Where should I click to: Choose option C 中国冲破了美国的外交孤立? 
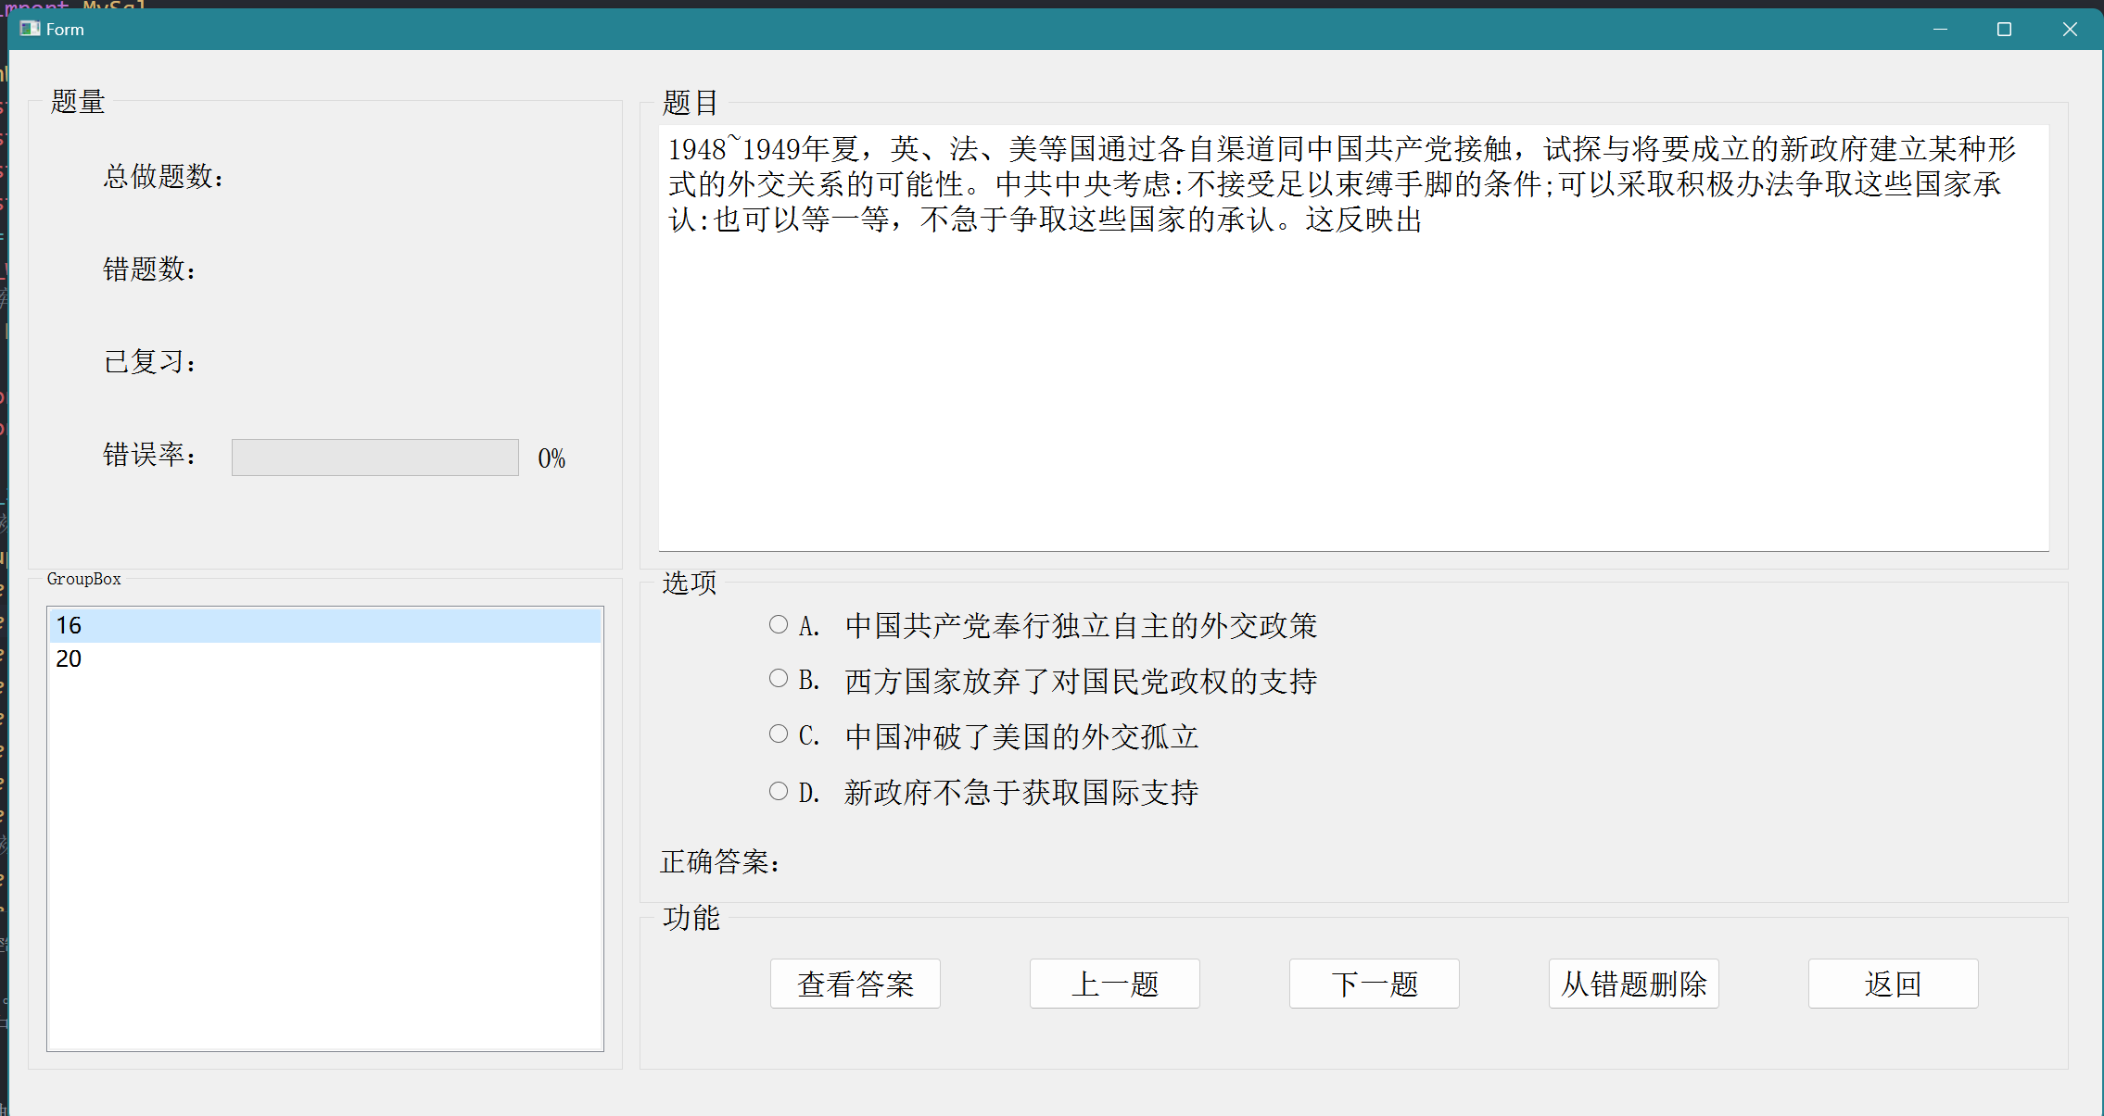point(779,734)
